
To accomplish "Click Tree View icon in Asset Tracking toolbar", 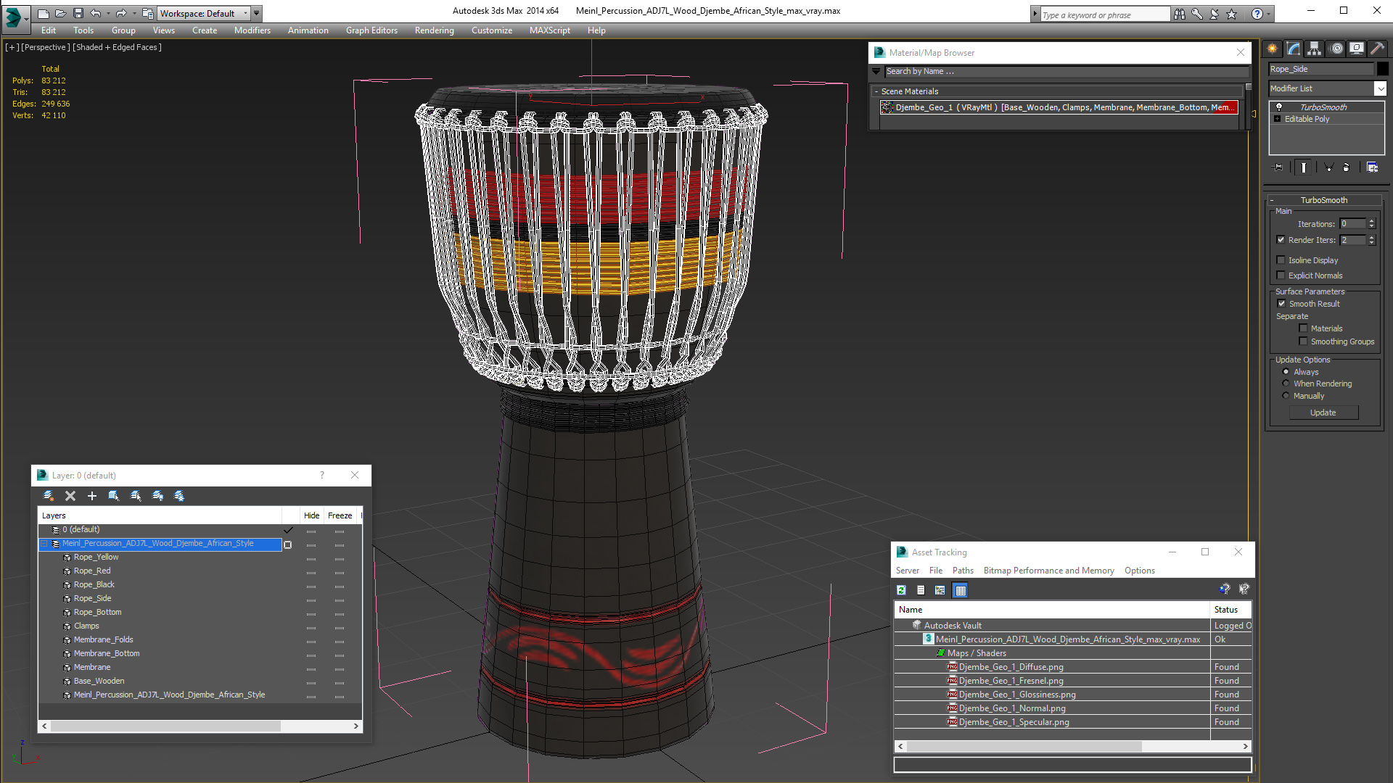I will 940,590.
